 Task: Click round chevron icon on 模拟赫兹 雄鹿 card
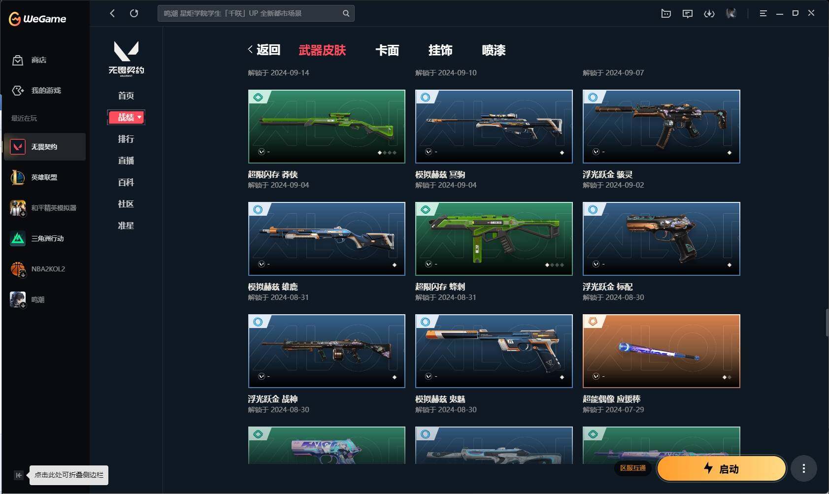262,264
